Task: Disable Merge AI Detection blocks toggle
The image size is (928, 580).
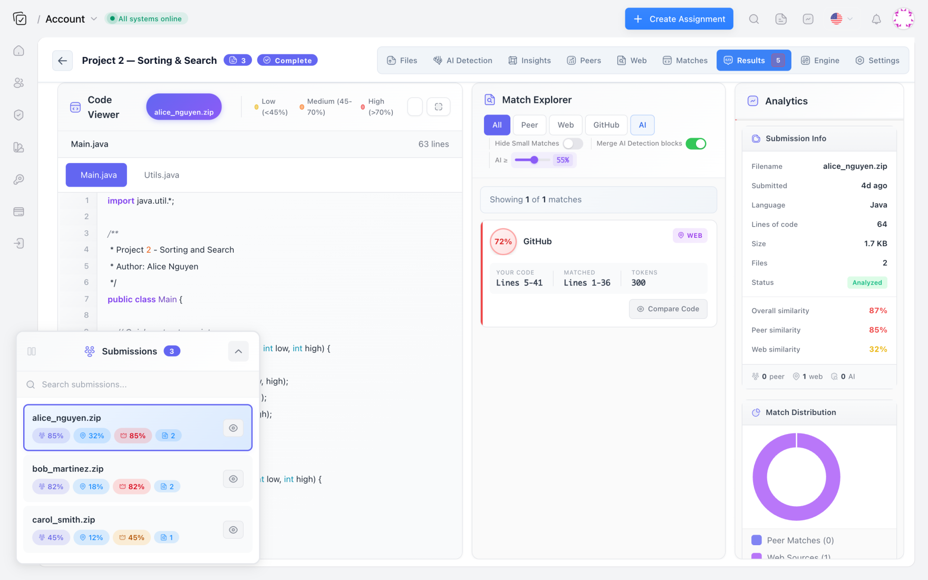Action: 696,143
